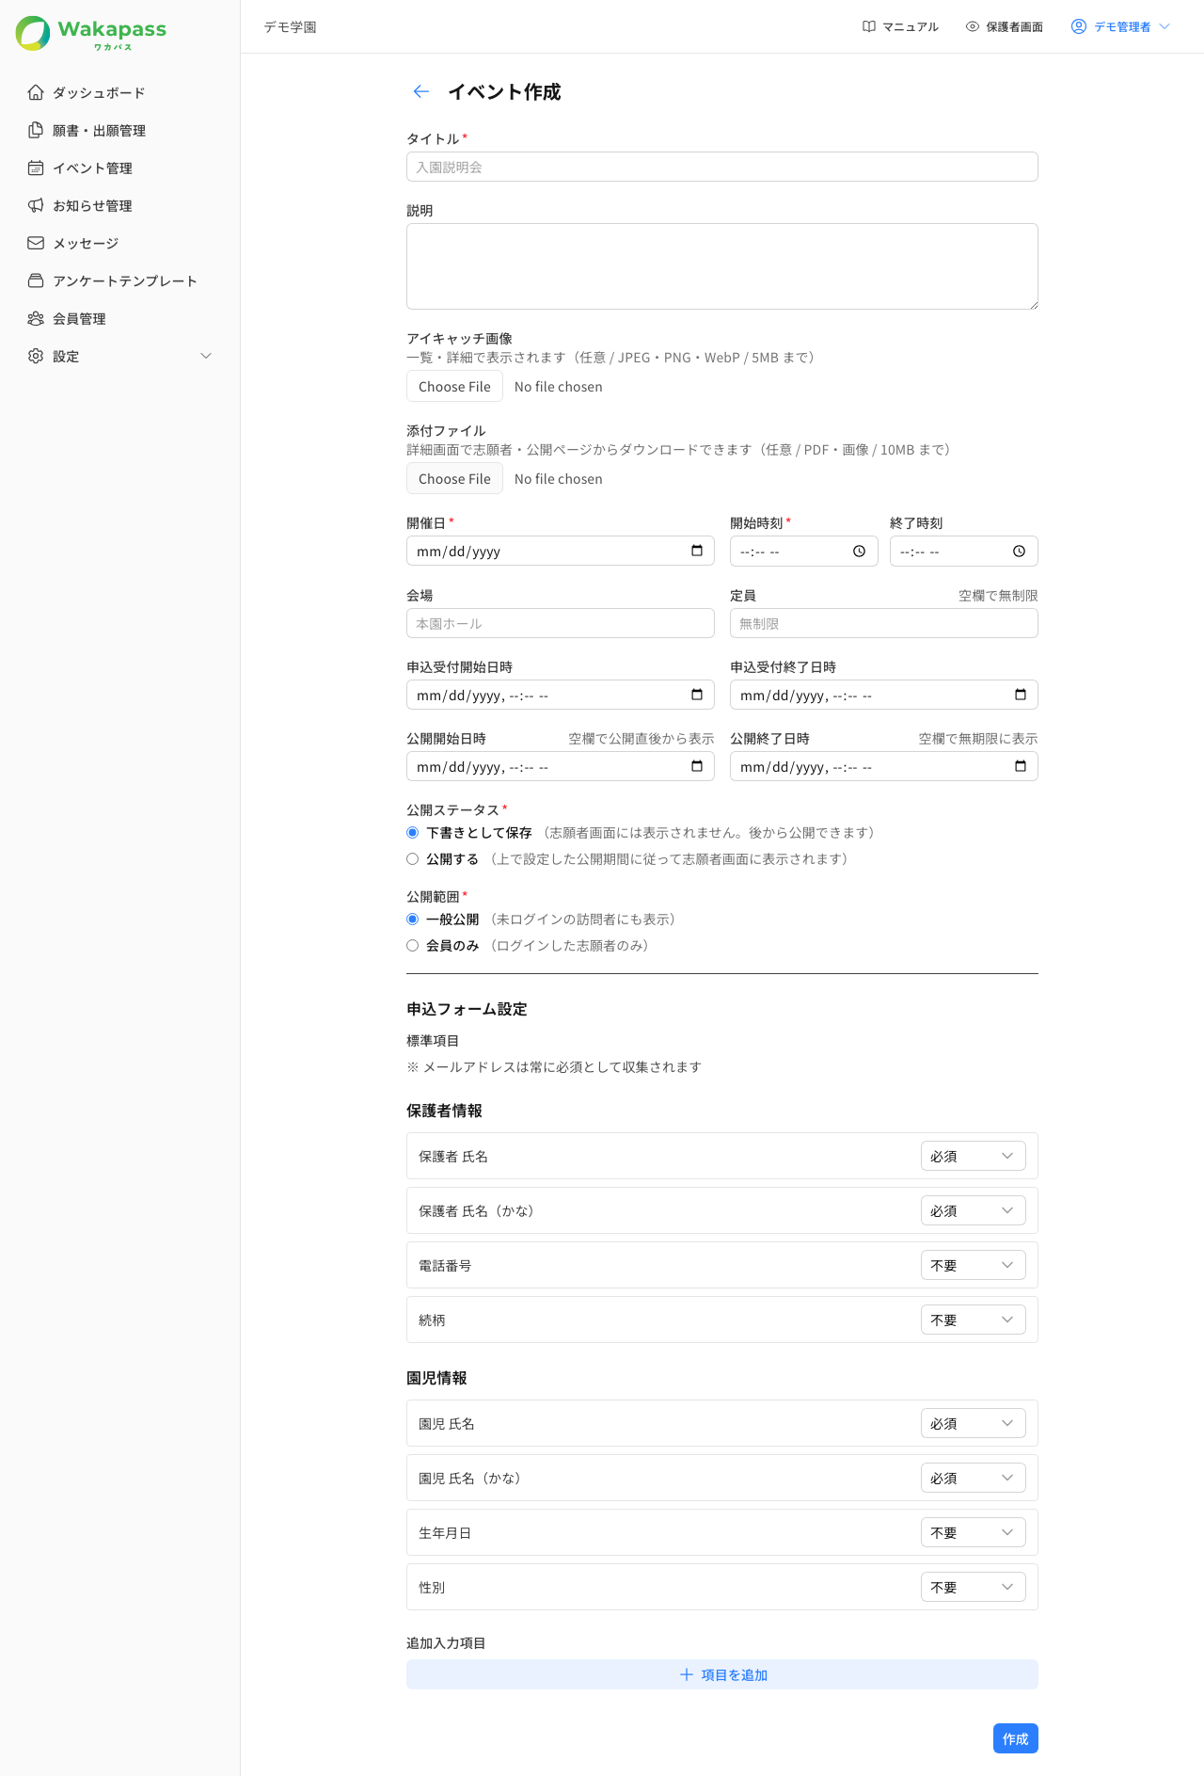Open 続柄 requirement dropdown
1204x1776 pixels.
point(973,1320)
